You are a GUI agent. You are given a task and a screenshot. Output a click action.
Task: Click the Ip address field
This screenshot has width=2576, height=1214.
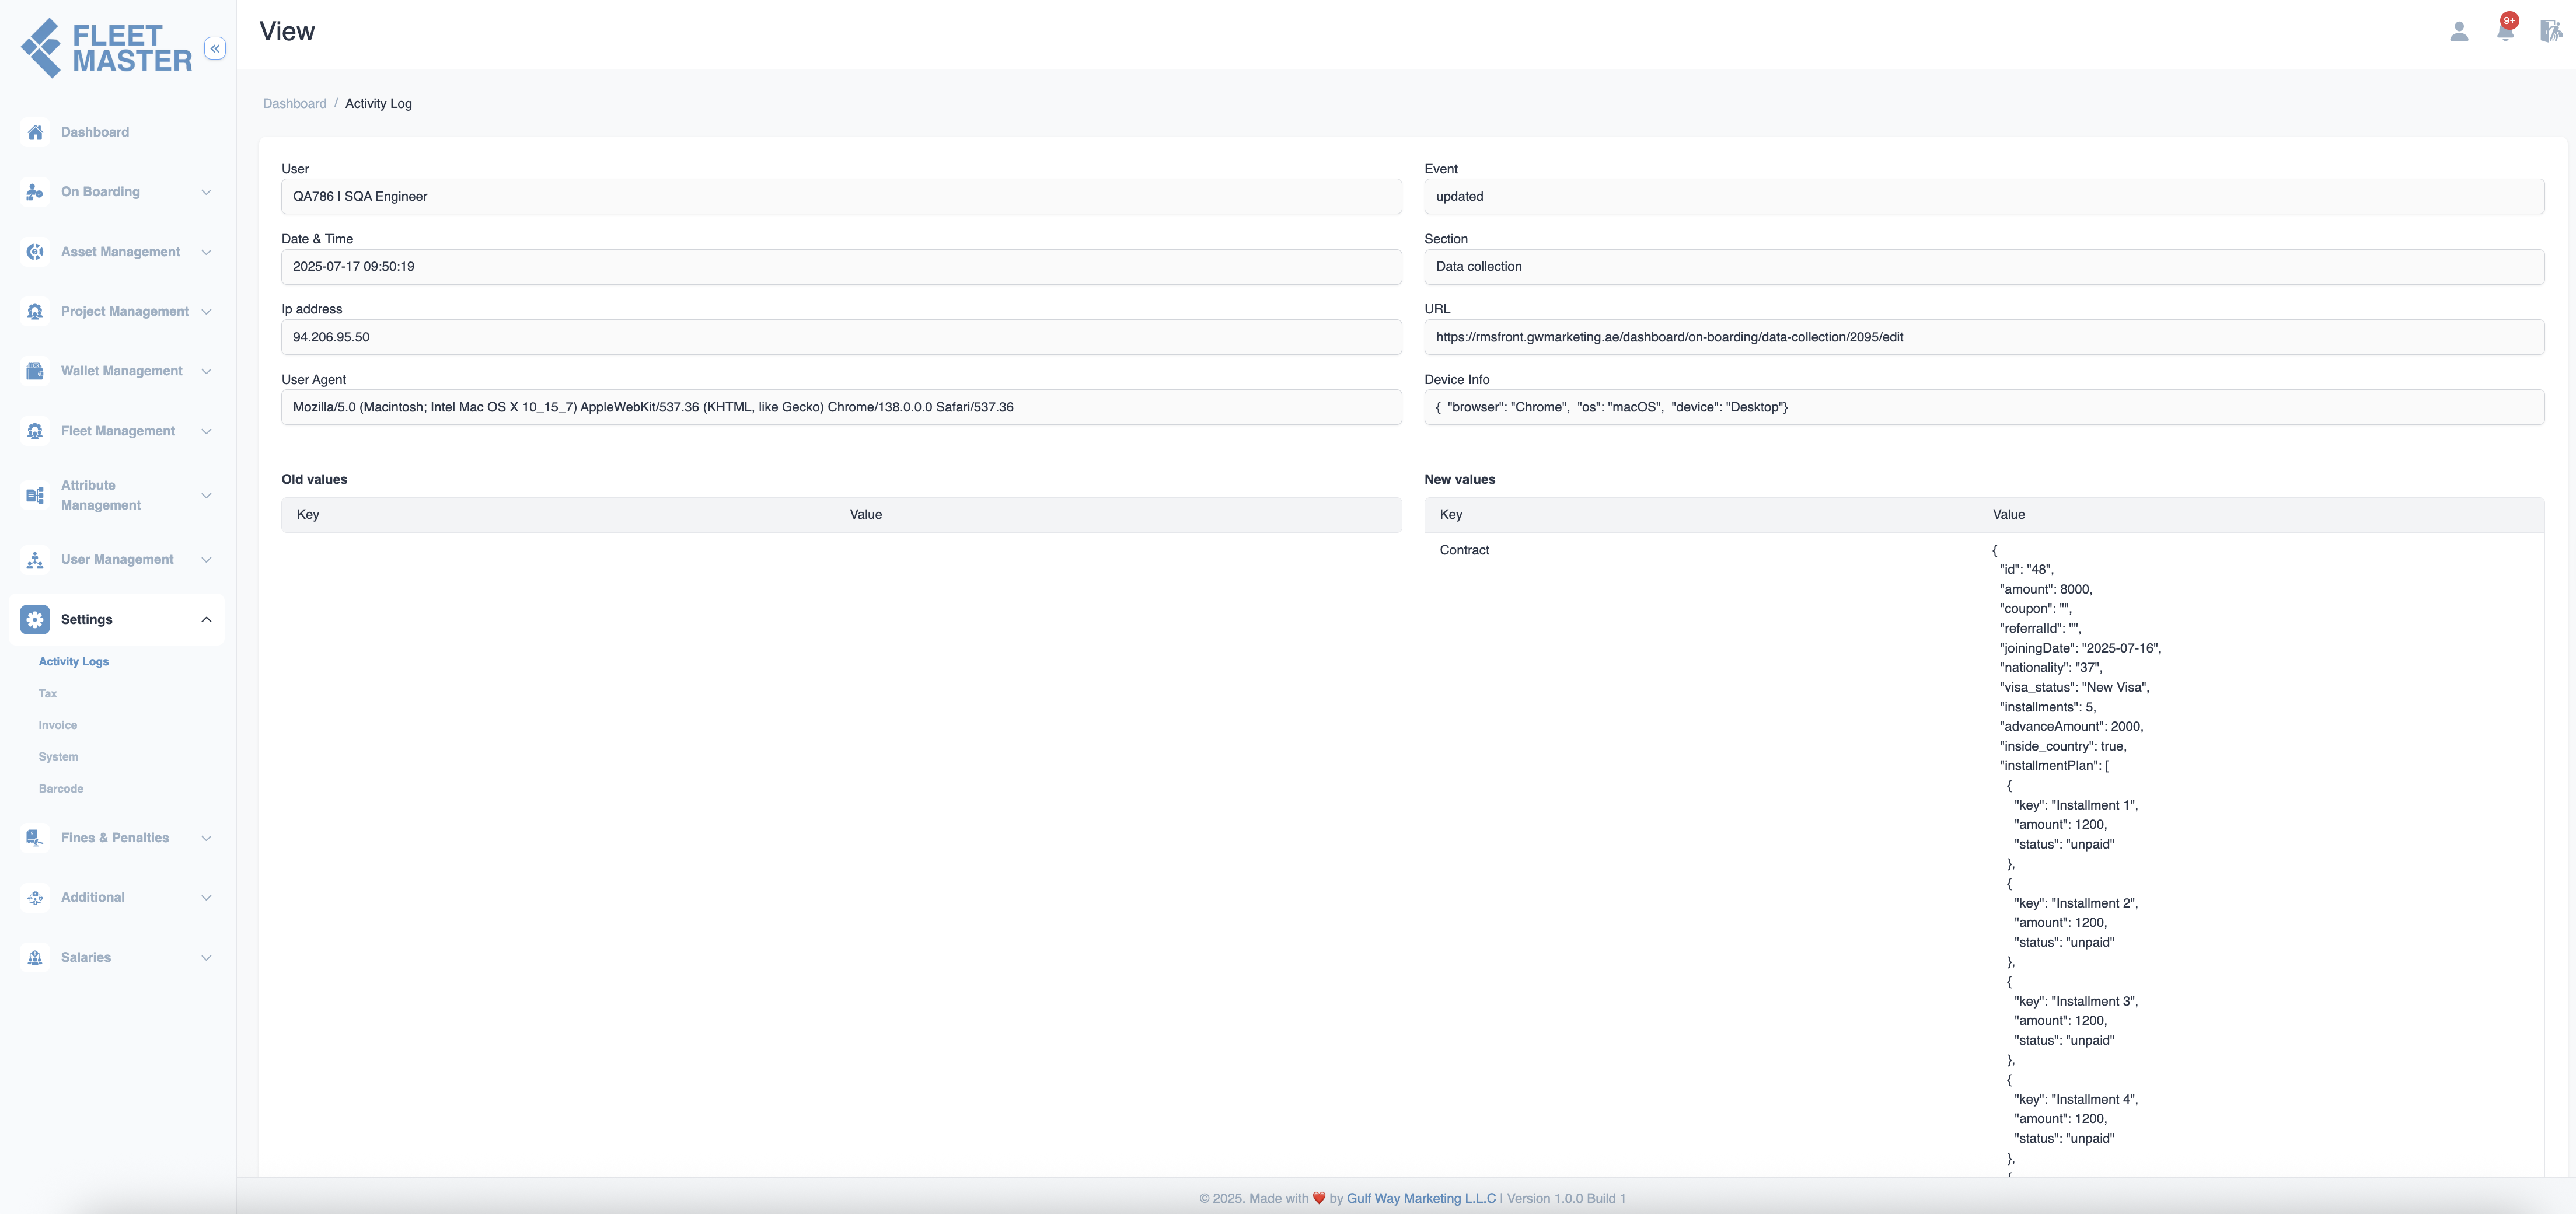(x=841, y=337)
